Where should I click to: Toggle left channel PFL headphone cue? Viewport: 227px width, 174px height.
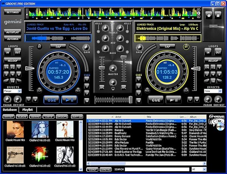pos(102,88)
